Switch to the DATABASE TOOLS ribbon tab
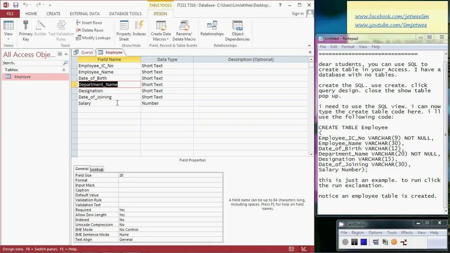Screen dimensions: 450x253 click(x=125, y=14)
